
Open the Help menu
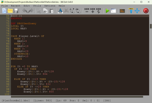click(62, 6)
